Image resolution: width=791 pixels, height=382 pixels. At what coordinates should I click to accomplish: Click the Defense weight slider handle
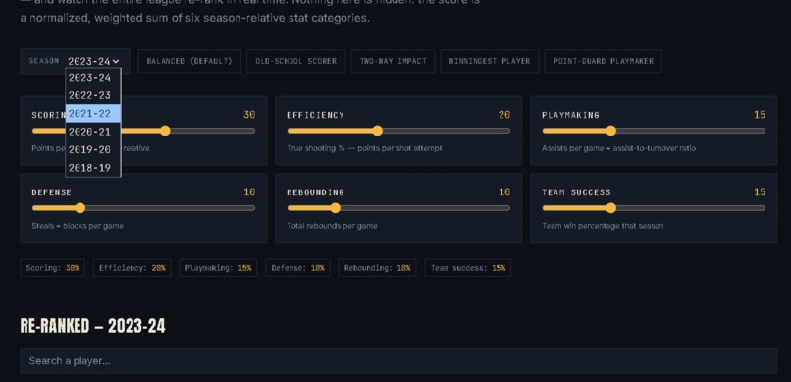pyautogui.click(x=79, y=208)
